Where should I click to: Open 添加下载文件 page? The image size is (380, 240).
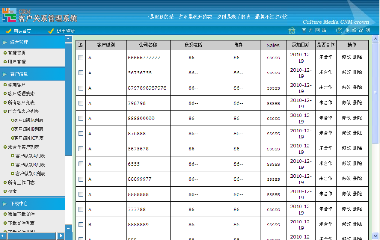click(x=21, y=214)
